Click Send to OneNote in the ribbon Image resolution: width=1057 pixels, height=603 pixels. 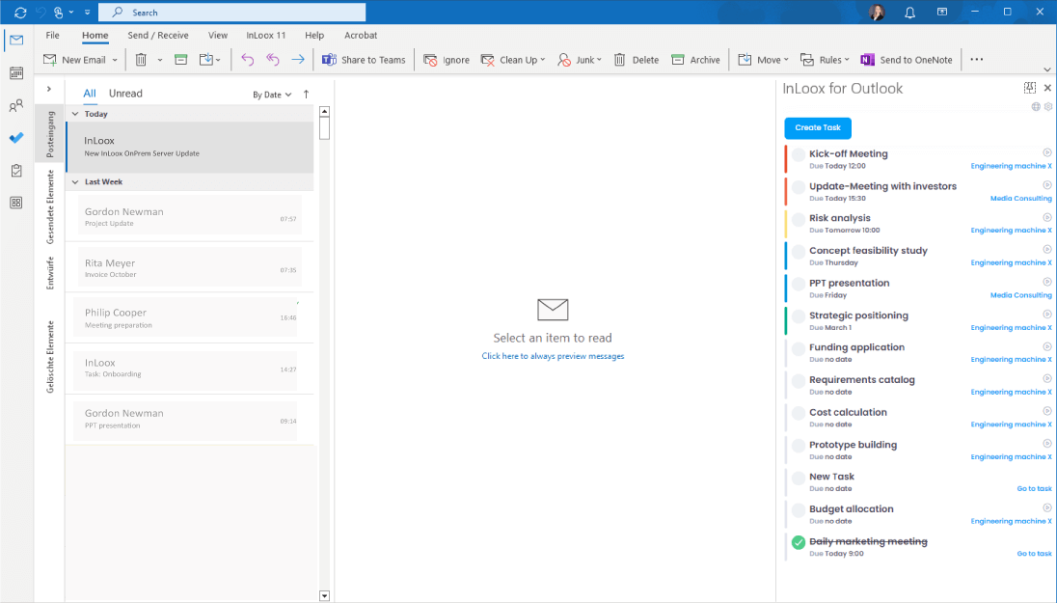[x=906, y=59]
